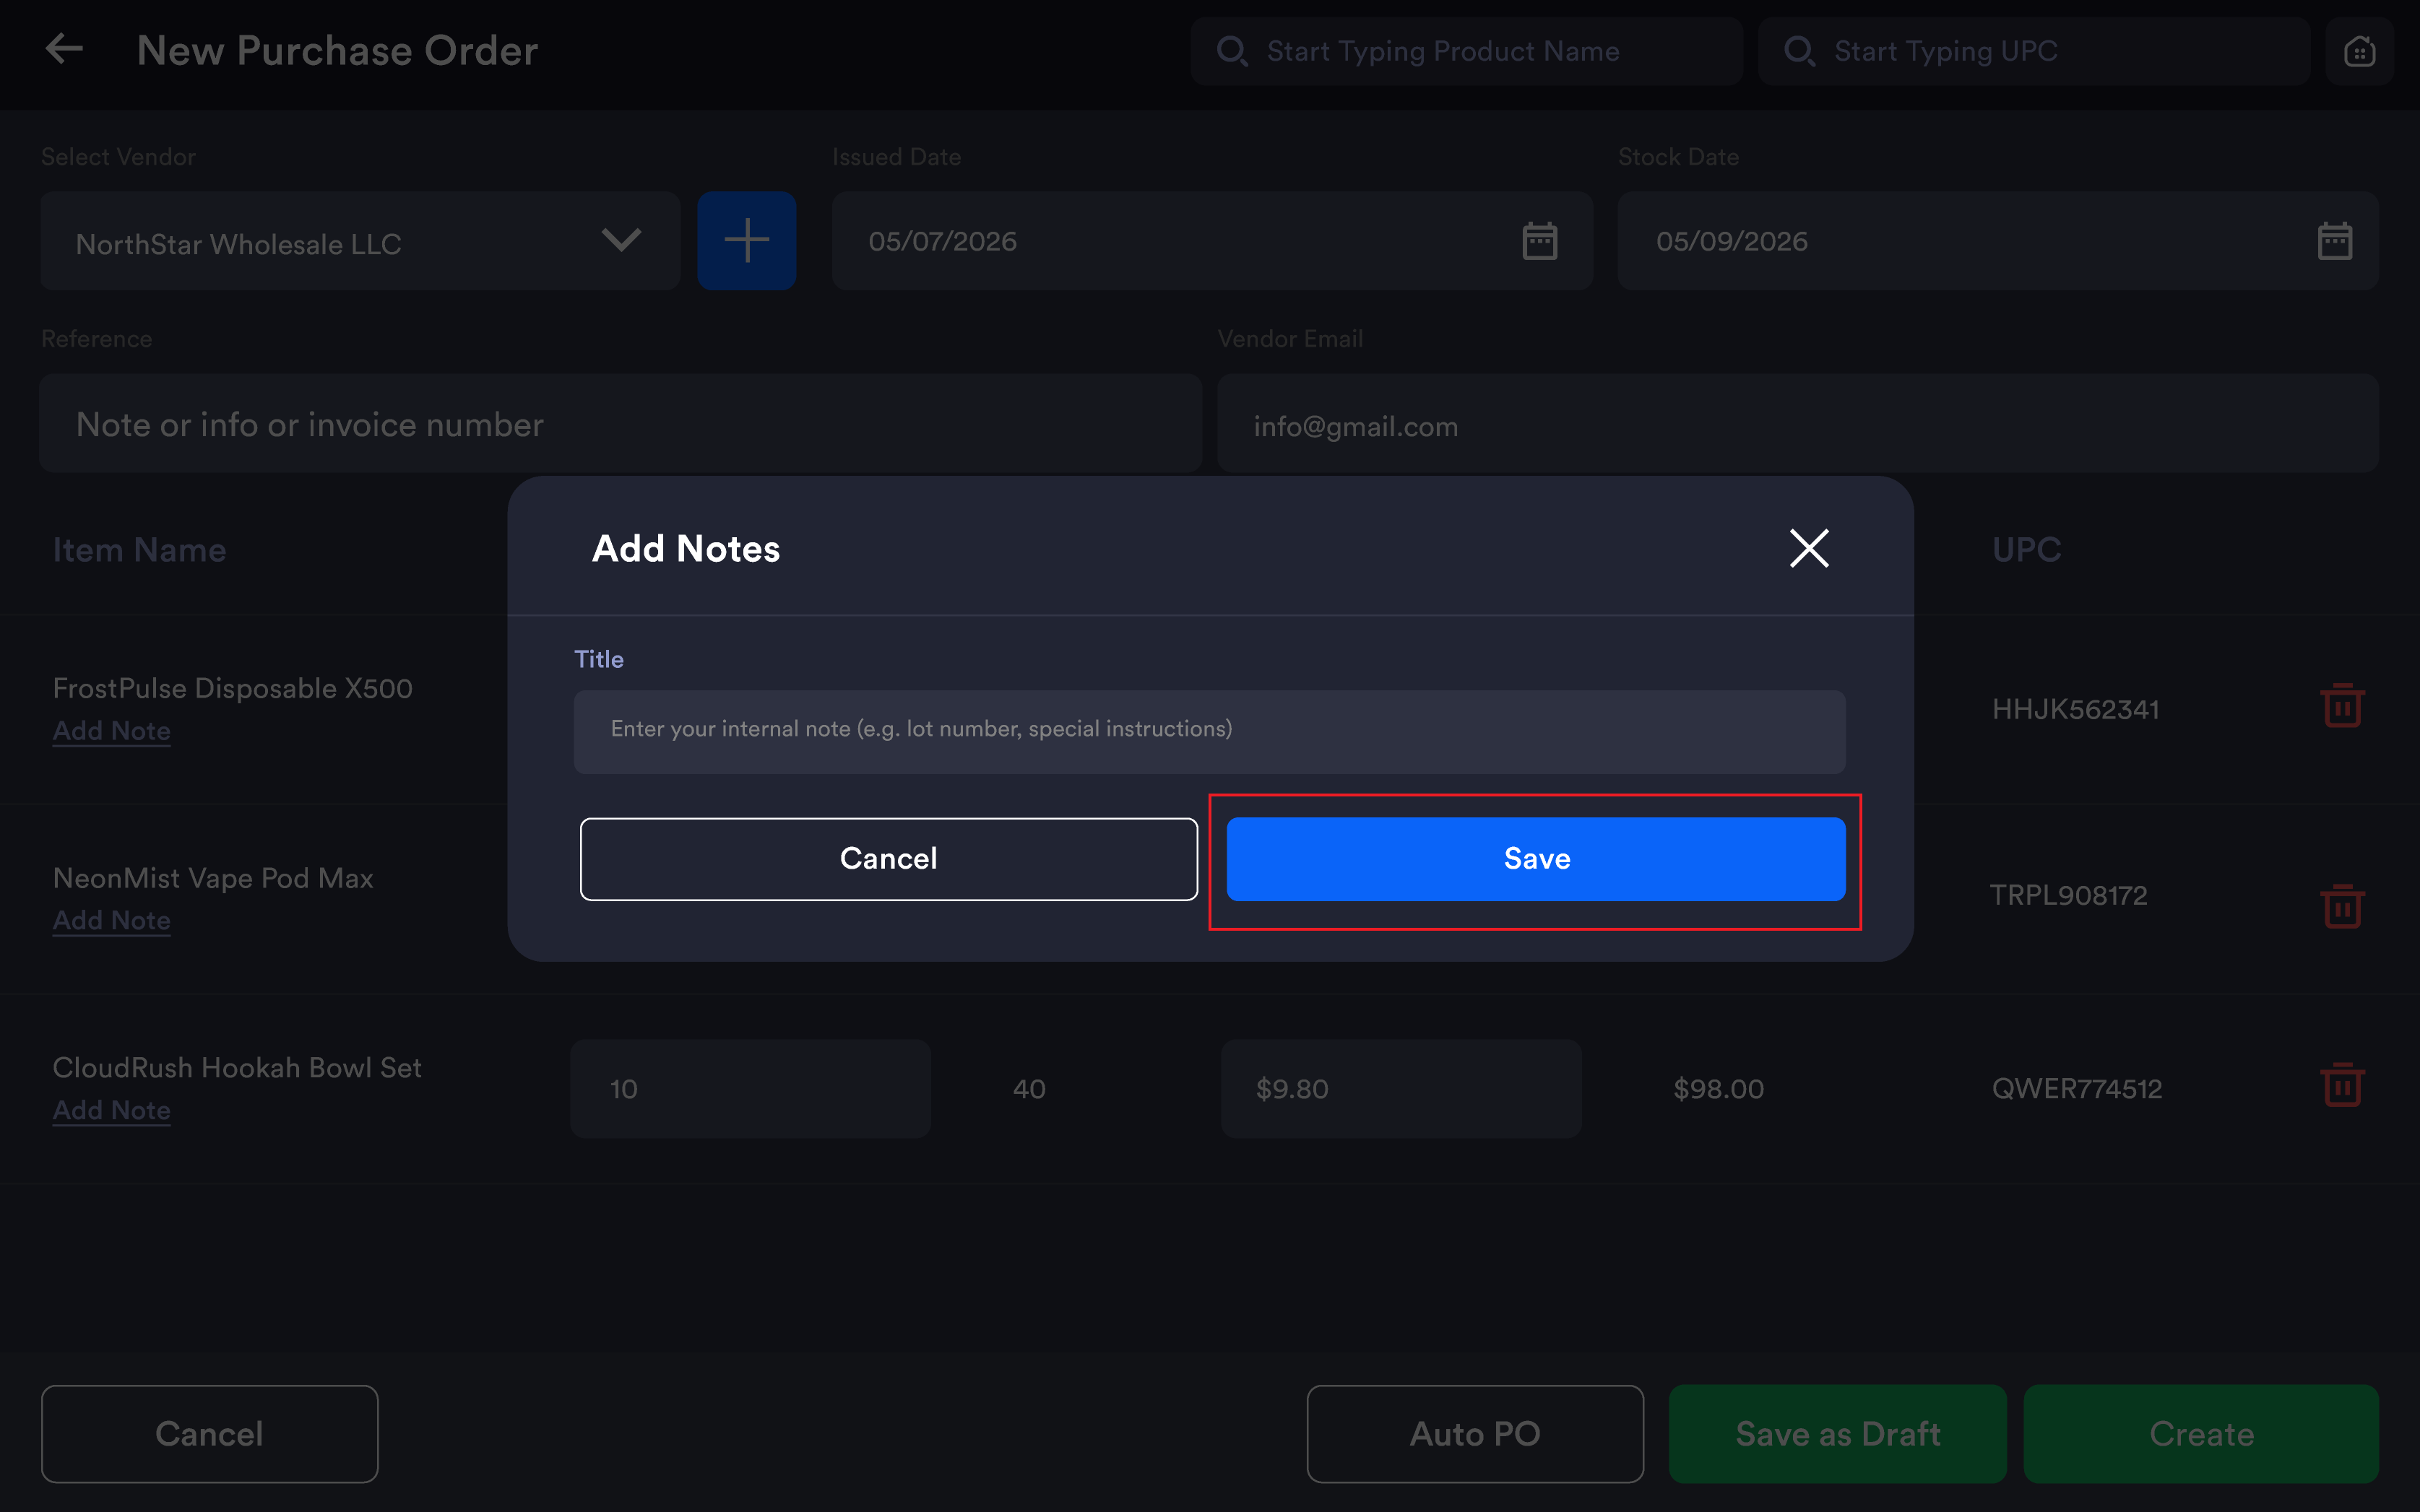Image resolution: width=2420 pixels, height=1512 pixels.
Task: Click the Stock Date field 05/09/2026
Action: pos(1998,241)
